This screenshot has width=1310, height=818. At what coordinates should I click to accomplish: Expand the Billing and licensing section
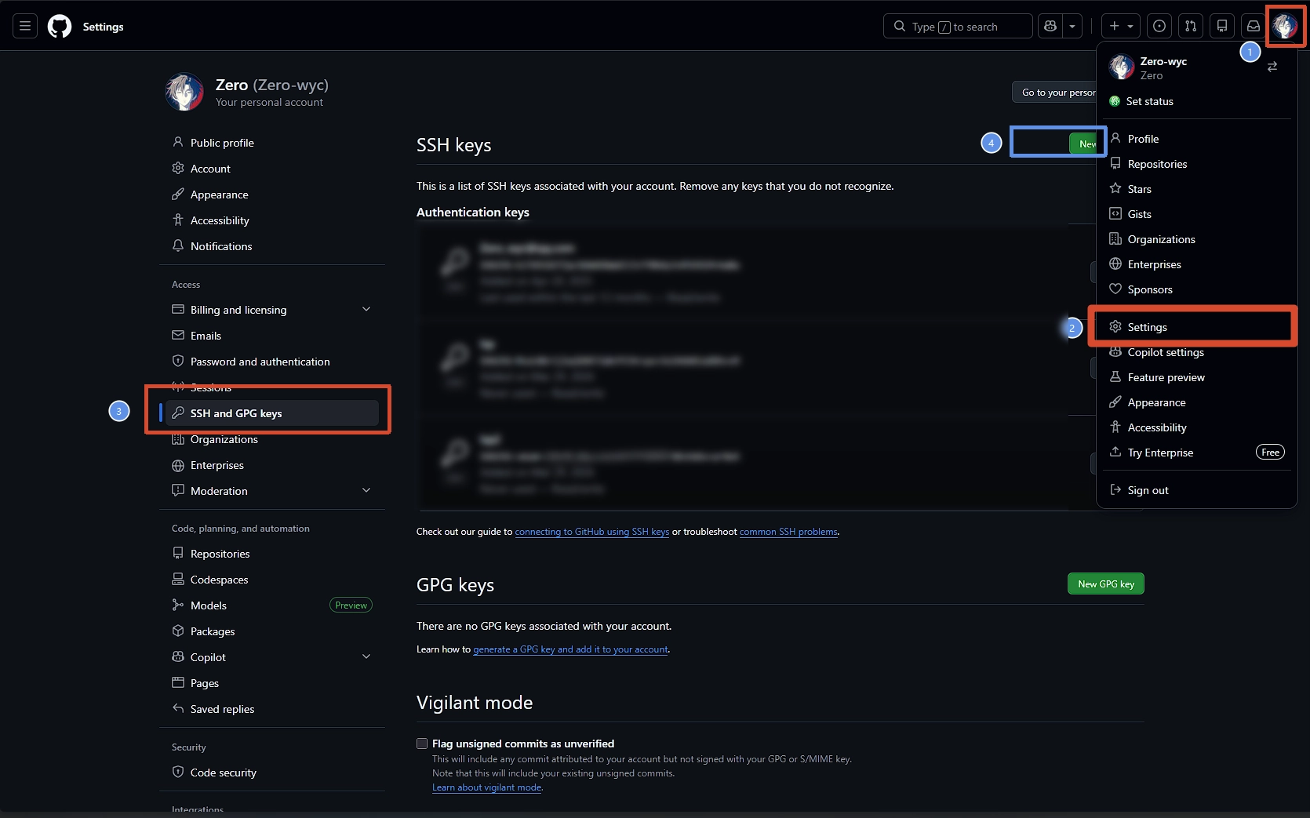[x=366, y=310]
